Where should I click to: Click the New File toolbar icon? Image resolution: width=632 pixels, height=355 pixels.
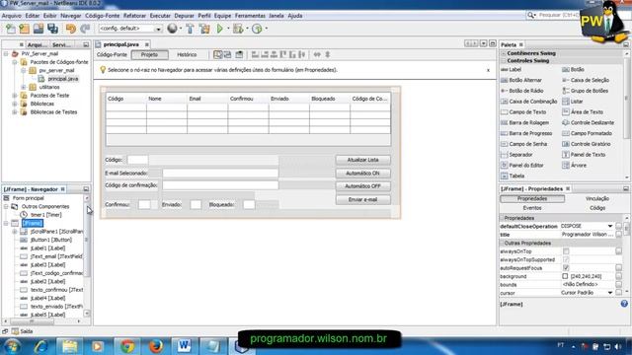[11, 29]
